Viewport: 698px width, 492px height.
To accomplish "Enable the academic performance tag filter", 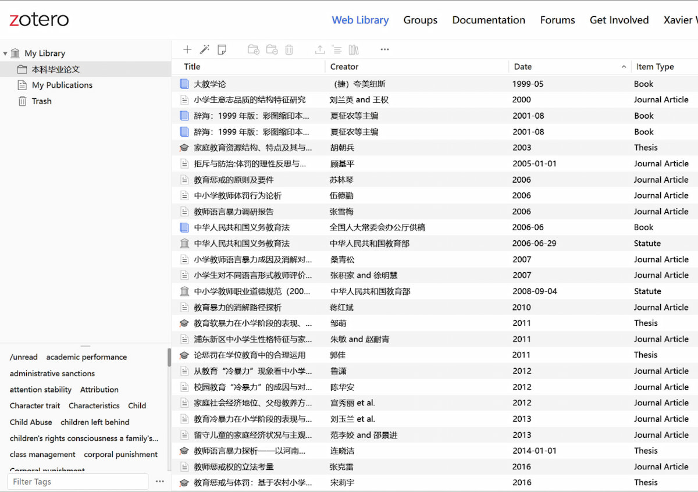I will pos(86,356).
